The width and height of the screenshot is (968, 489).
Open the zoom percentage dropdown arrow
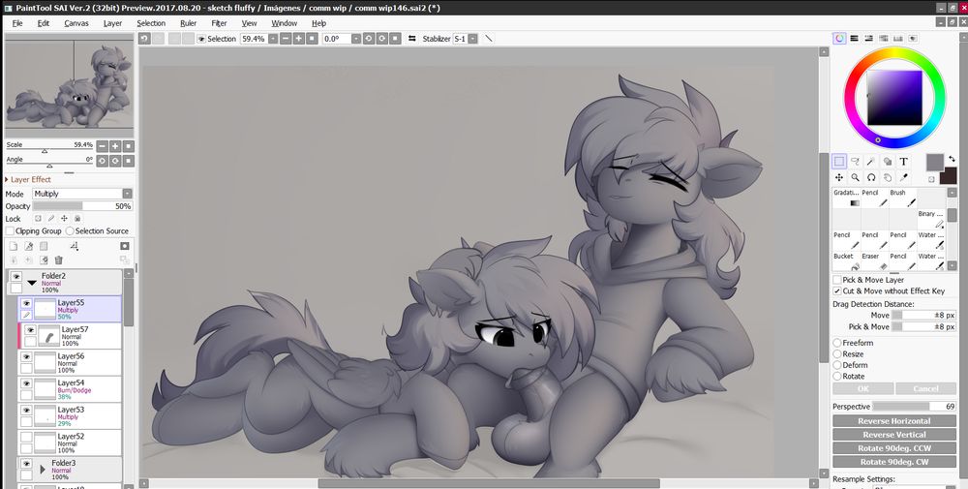(x=272, y=39)
